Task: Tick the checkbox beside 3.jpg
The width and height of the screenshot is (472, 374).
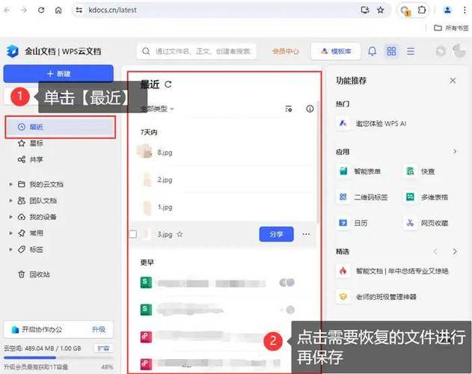Action: pyautogui.click(x=133, y=234)
